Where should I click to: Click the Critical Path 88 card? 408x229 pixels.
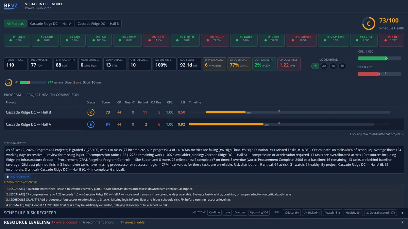click(65, 64)
